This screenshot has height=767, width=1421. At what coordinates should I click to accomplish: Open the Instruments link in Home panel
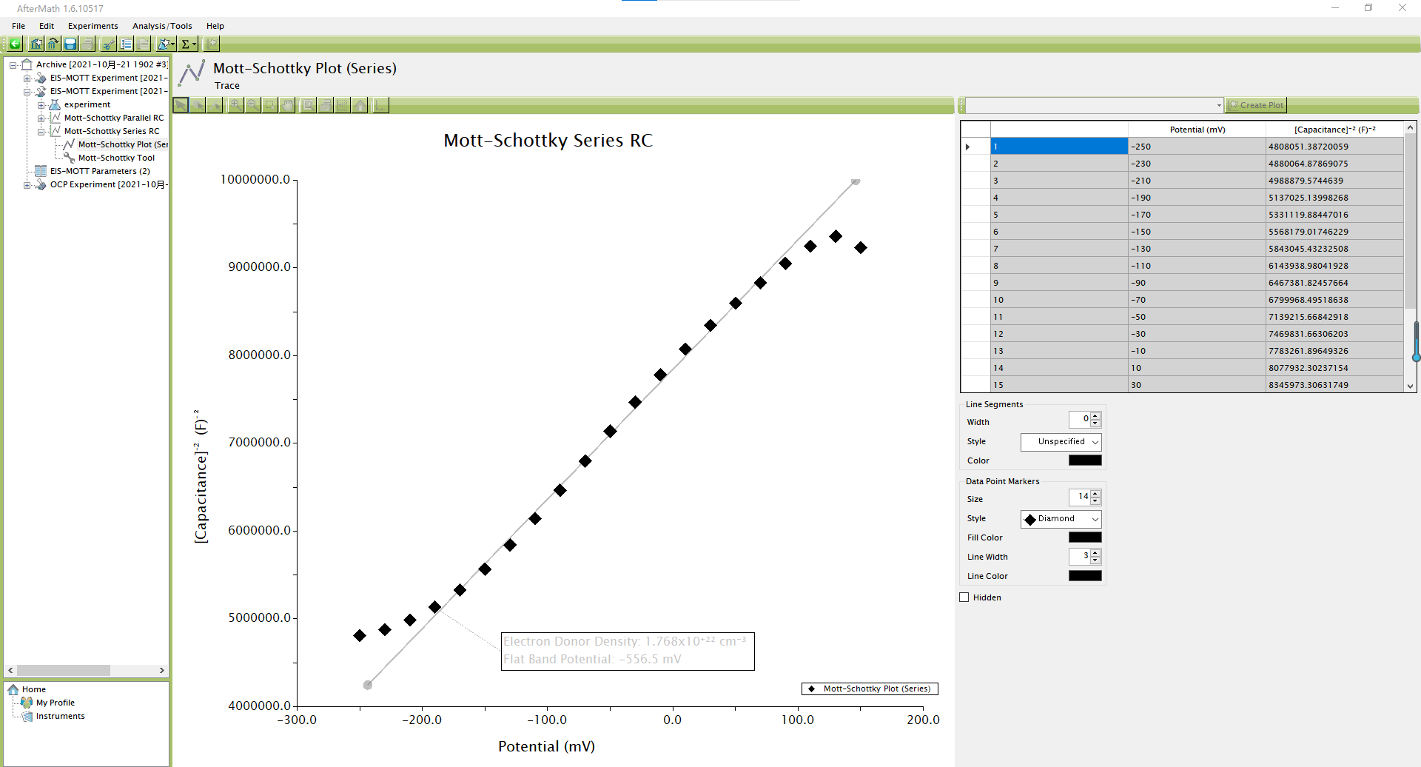pyautogui.click(x=60, y=716)
